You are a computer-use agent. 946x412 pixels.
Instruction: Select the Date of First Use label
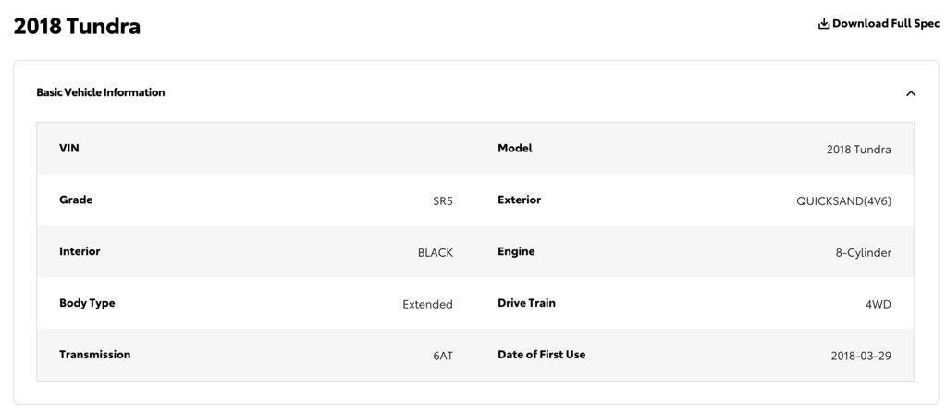click(541, 355)
